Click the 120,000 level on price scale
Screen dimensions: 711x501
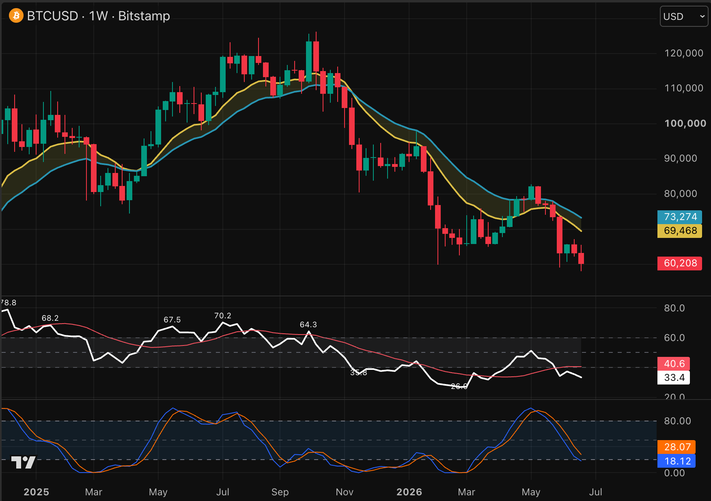click(684, 53)
